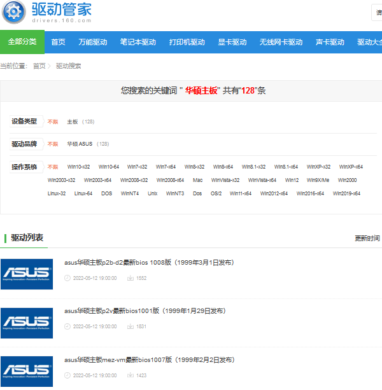Click the ASUS thumbnail for mez-vm BIOS
The height and width of the screenshot is (390, 382).
pyautogui.click(x=27, y=372)
